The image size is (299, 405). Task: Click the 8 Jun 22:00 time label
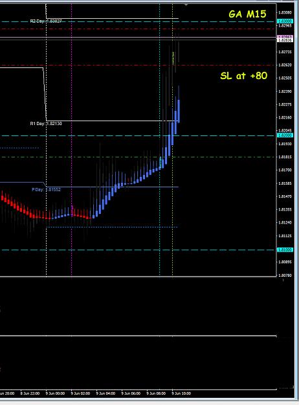tap(30, 393)
